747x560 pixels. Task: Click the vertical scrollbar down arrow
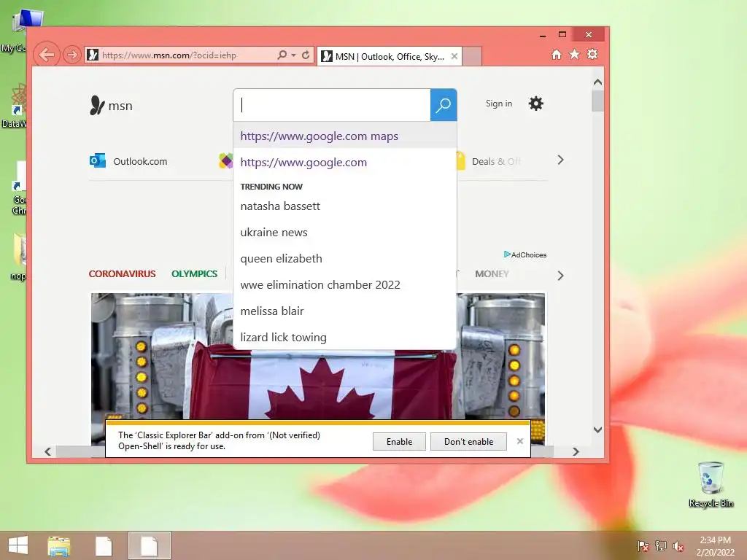(597, 429)
